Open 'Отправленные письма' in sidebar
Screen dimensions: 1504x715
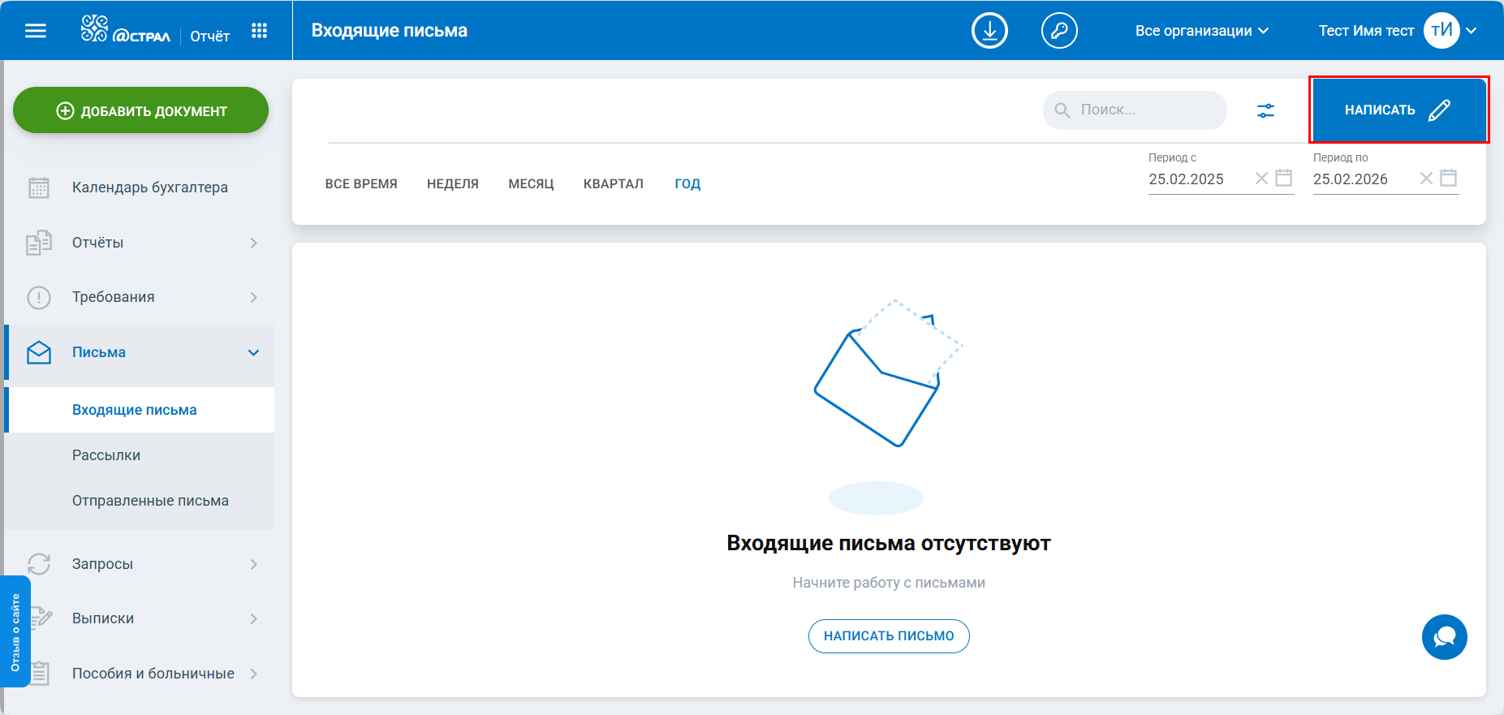[150, 501]
